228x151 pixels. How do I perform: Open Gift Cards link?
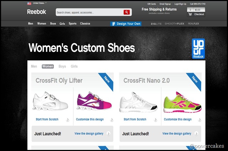point(152,4)
